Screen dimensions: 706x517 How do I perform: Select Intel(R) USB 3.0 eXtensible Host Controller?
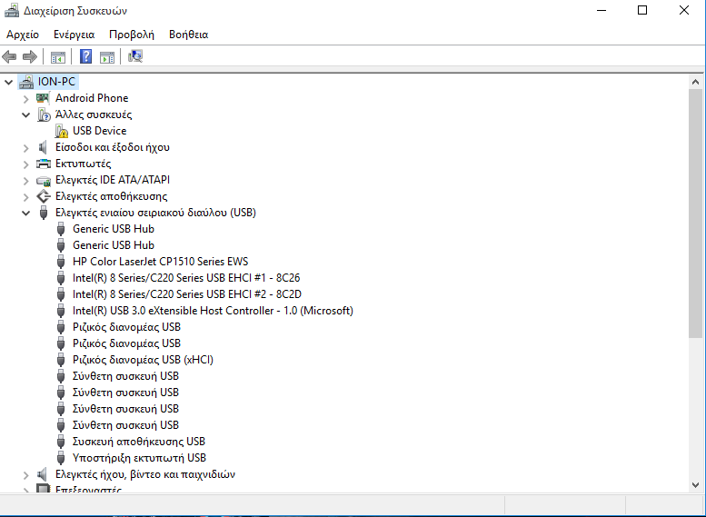click(x=213, y=311)
